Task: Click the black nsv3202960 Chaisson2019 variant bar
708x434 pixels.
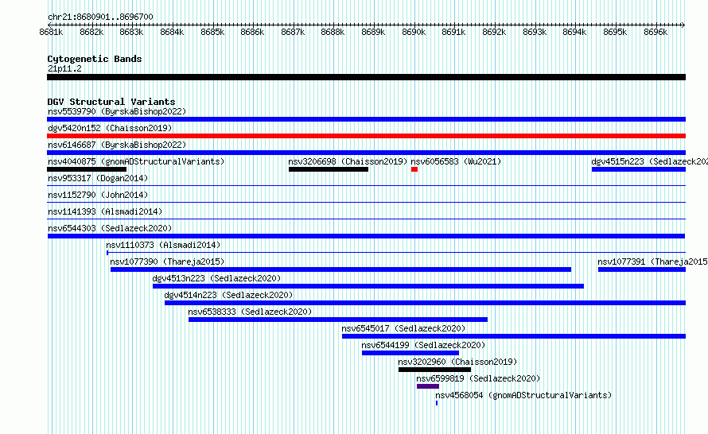Action: coord(435,370)
